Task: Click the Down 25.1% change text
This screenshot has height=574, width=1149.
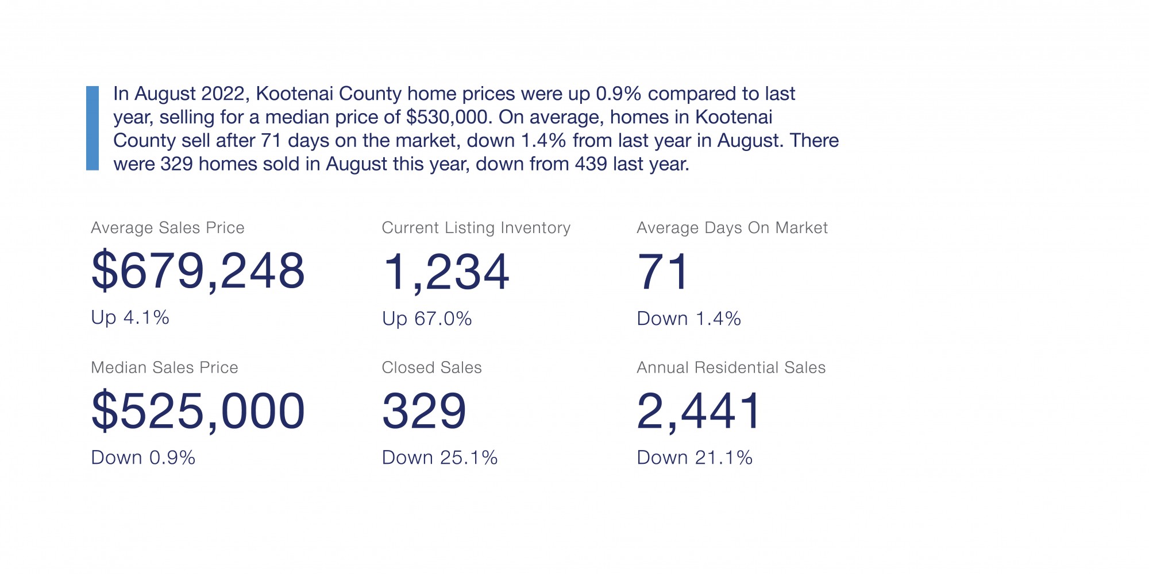Action: click(439, 457)
